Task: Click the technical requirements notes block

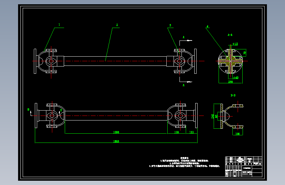Action: click(184, 162)
